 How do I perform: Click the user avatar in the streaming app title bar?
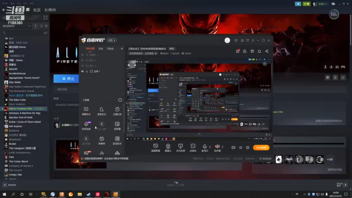[x=227, y=40]
